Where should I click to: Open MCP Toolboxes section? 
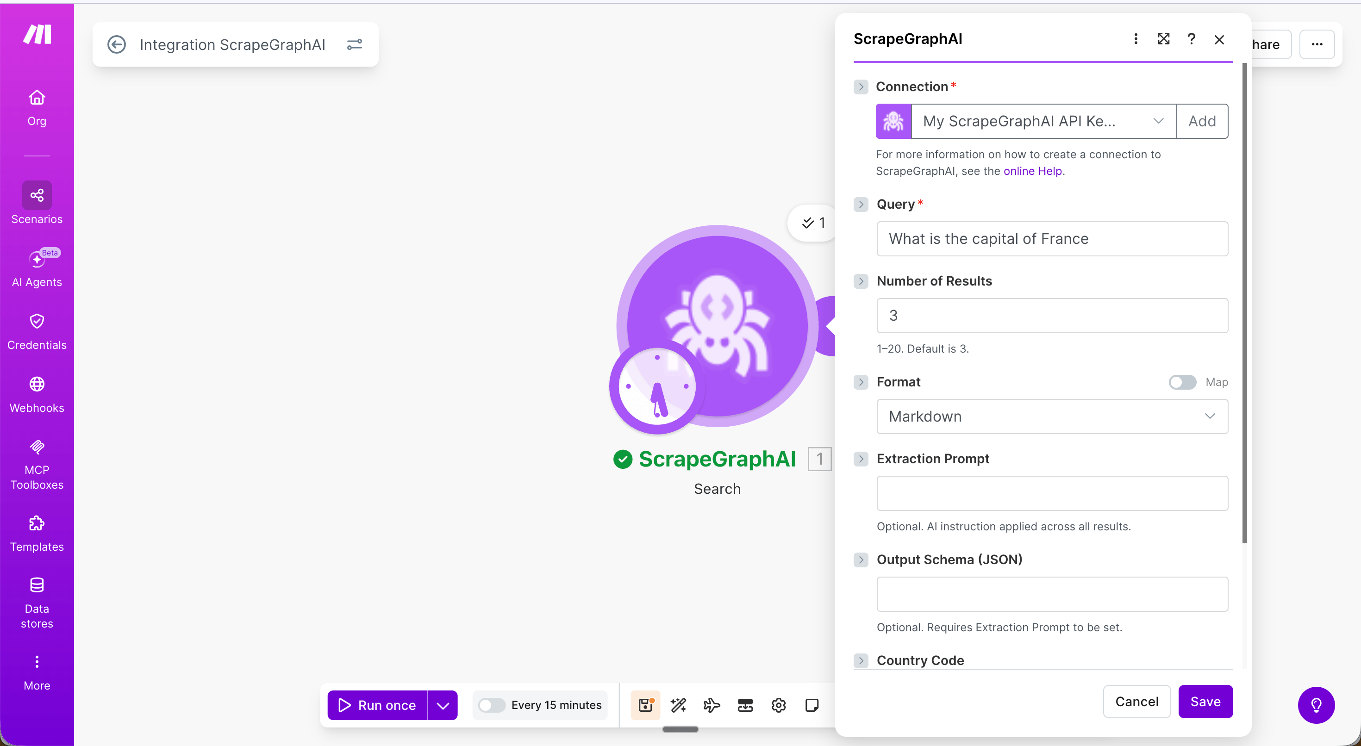click(x=37, y=465)
